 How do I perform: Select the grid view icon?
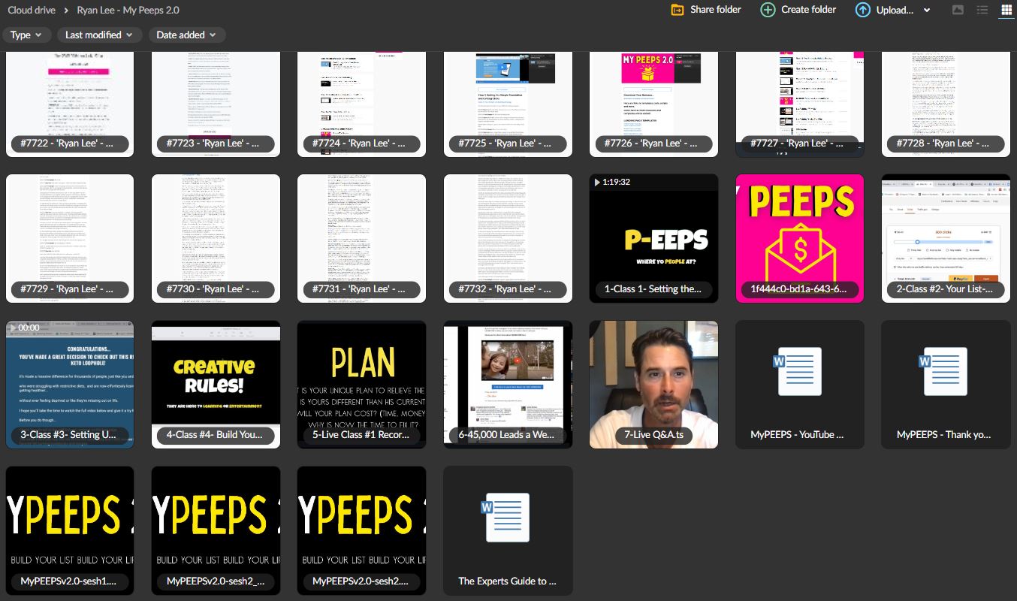coord(1006,10)
